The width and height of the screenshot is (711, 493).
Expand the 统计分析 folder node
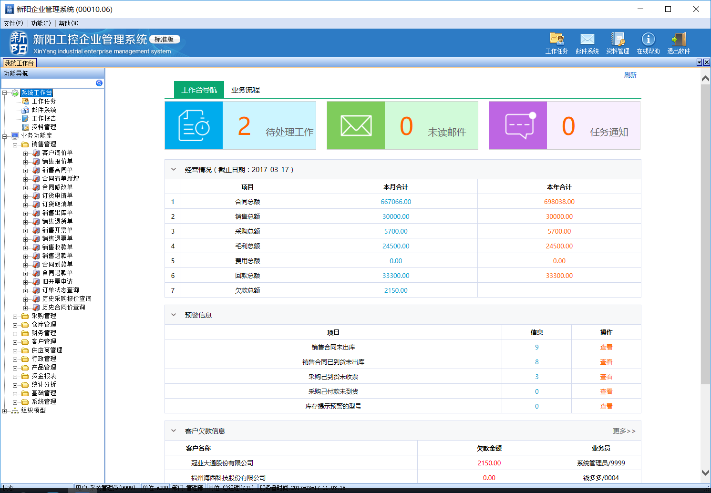pyautogui.click(x=15, y=384)
